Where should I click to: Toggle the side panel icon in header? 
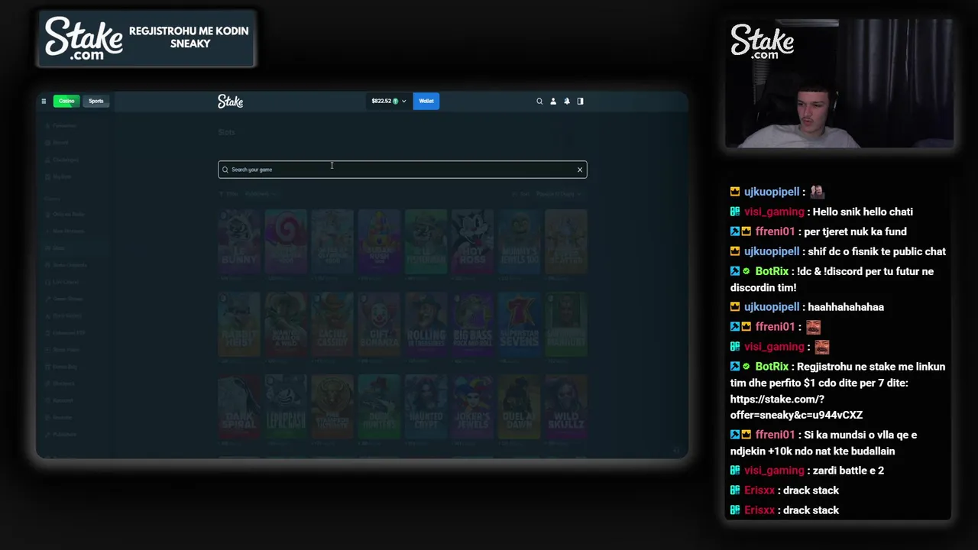click(x=581, y=101)
